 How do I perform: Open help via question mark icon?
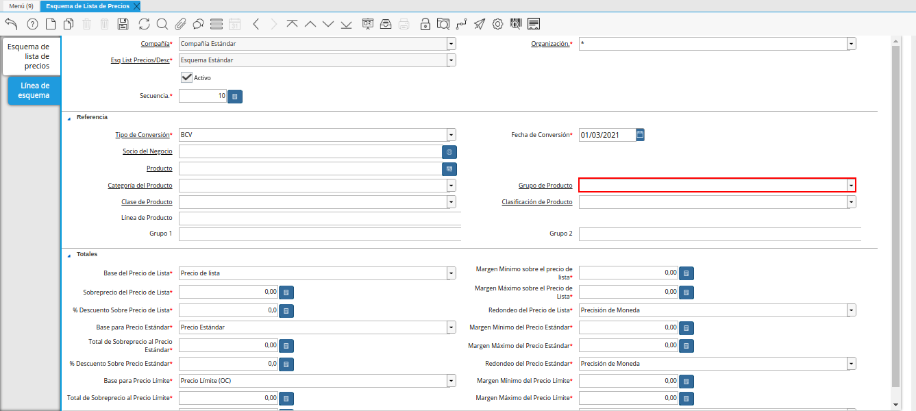pos(32,24)
